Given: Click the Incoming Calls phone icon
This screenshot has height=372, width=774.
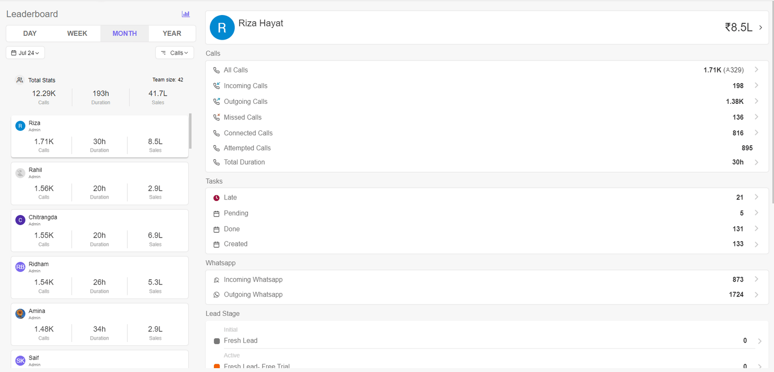Looking at the screenshot, I should (217, 86).
